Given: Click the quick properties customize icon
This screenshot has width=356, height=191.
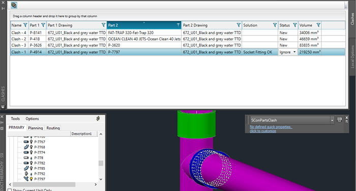Looking at the screenshot, I should tap(339, 119).
